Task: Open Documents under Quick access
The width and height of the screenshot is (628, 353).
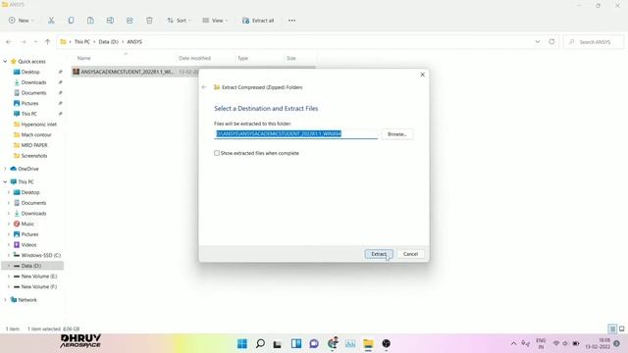Action: click(x=33, y=92)
